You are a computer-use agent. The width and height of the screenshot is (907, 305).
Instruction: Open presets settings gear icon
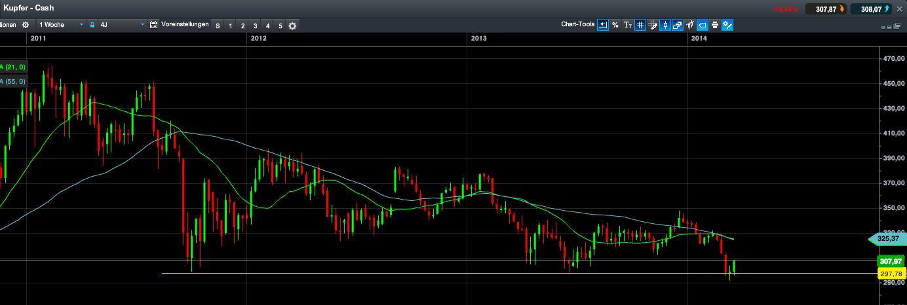click(x=292, y=26)
